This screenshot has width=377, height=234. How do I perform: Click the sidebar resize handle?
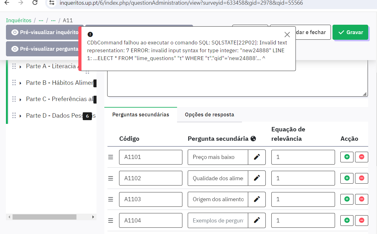click(87, 72)
